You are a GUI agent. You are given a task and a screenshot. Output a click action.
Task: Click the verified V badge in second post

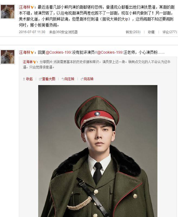32,53
